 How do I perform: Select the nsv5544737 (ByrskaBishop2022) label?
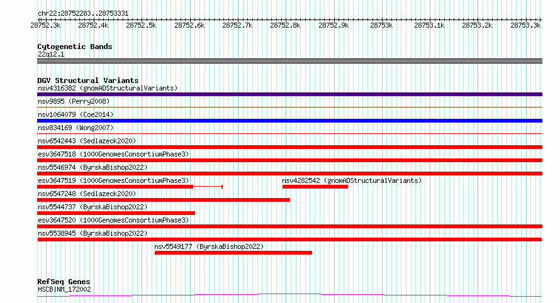click(92, 207)
